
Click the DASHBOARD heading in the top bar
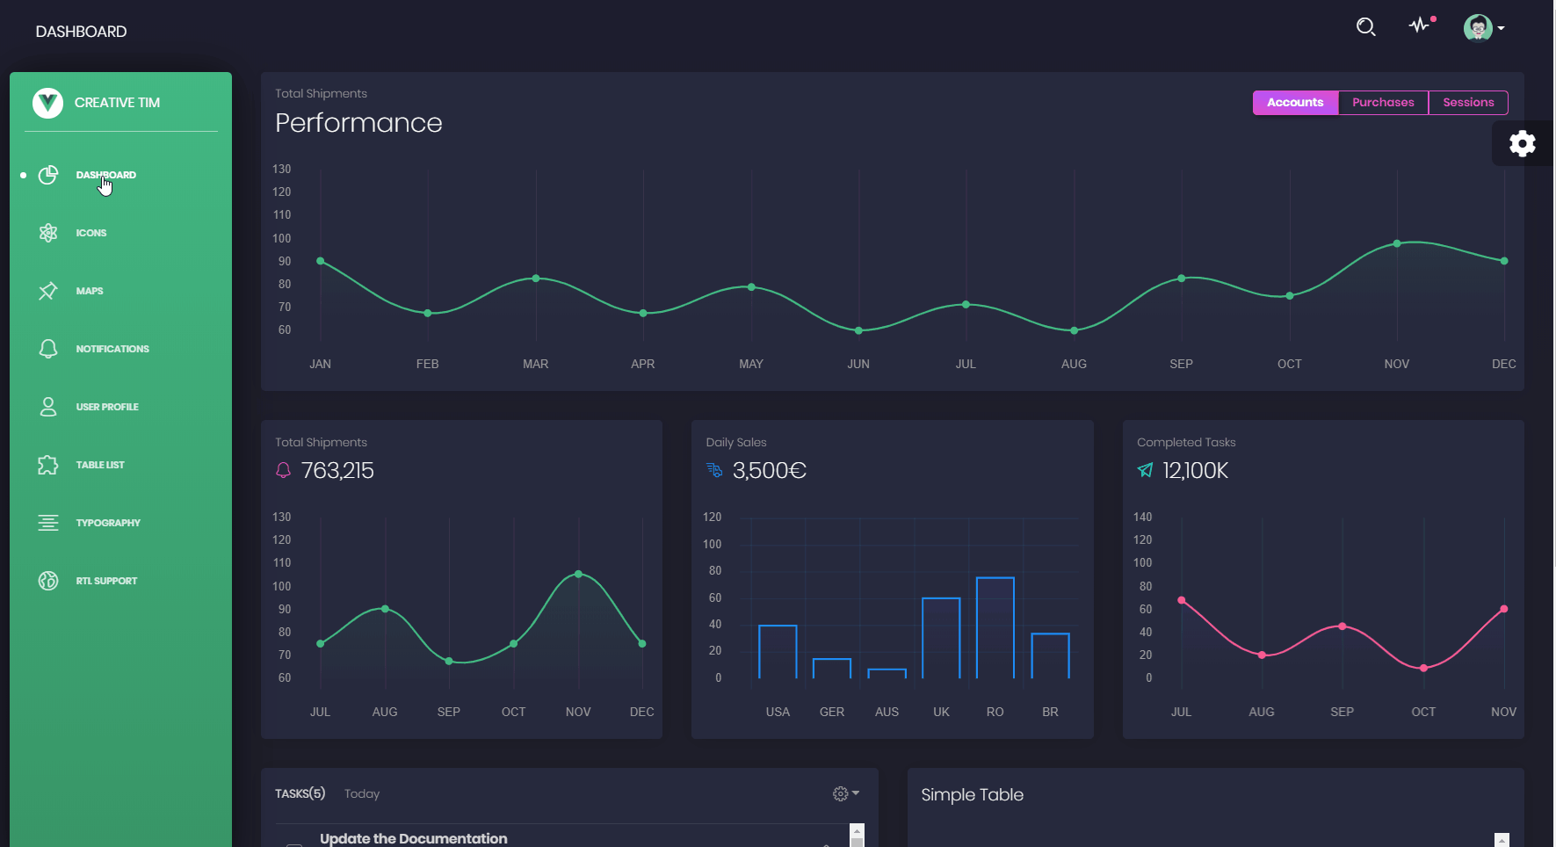pos(81,31)
